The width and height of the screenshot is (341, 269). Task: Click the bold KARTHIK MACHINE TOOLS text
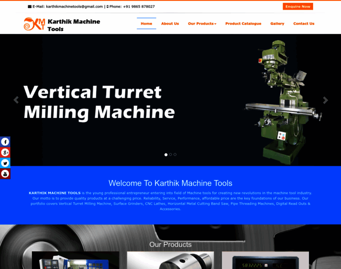tap(55, 193)
